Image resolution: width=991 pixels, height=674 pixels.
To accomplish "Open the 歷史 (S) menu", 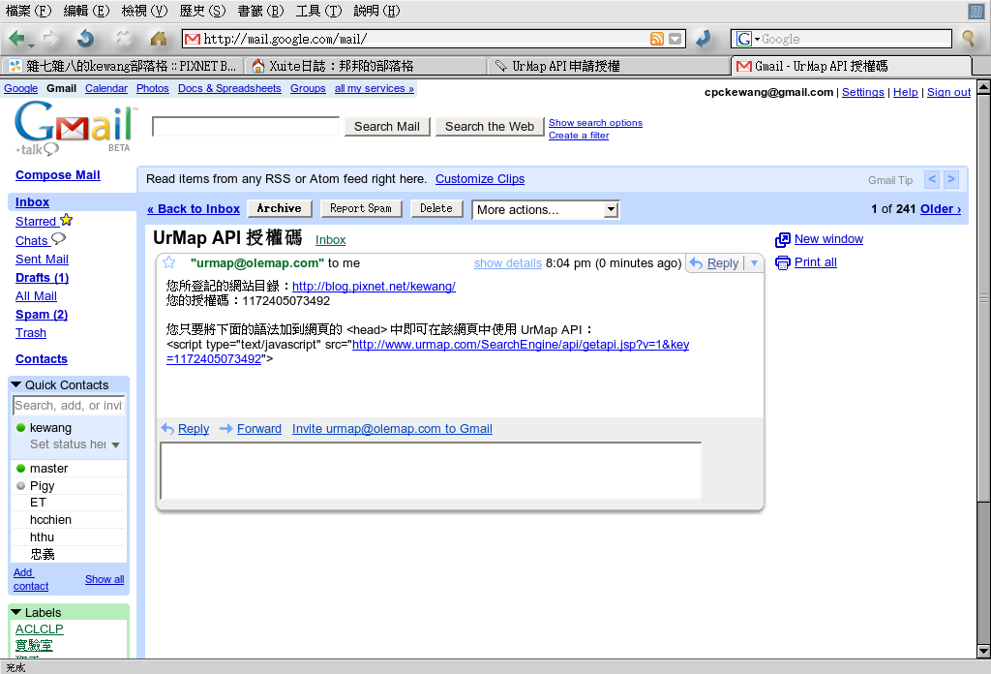I will [203, 11].
